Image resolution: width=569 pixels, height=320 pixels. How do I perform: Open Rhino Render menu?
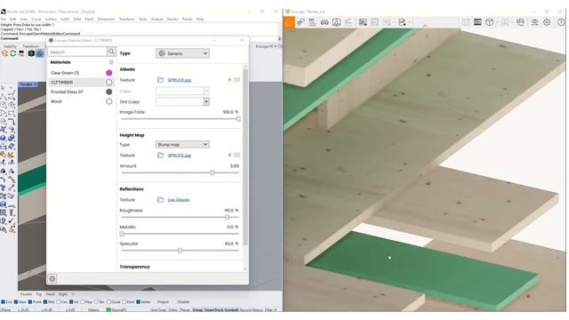(x=172, y=19)
